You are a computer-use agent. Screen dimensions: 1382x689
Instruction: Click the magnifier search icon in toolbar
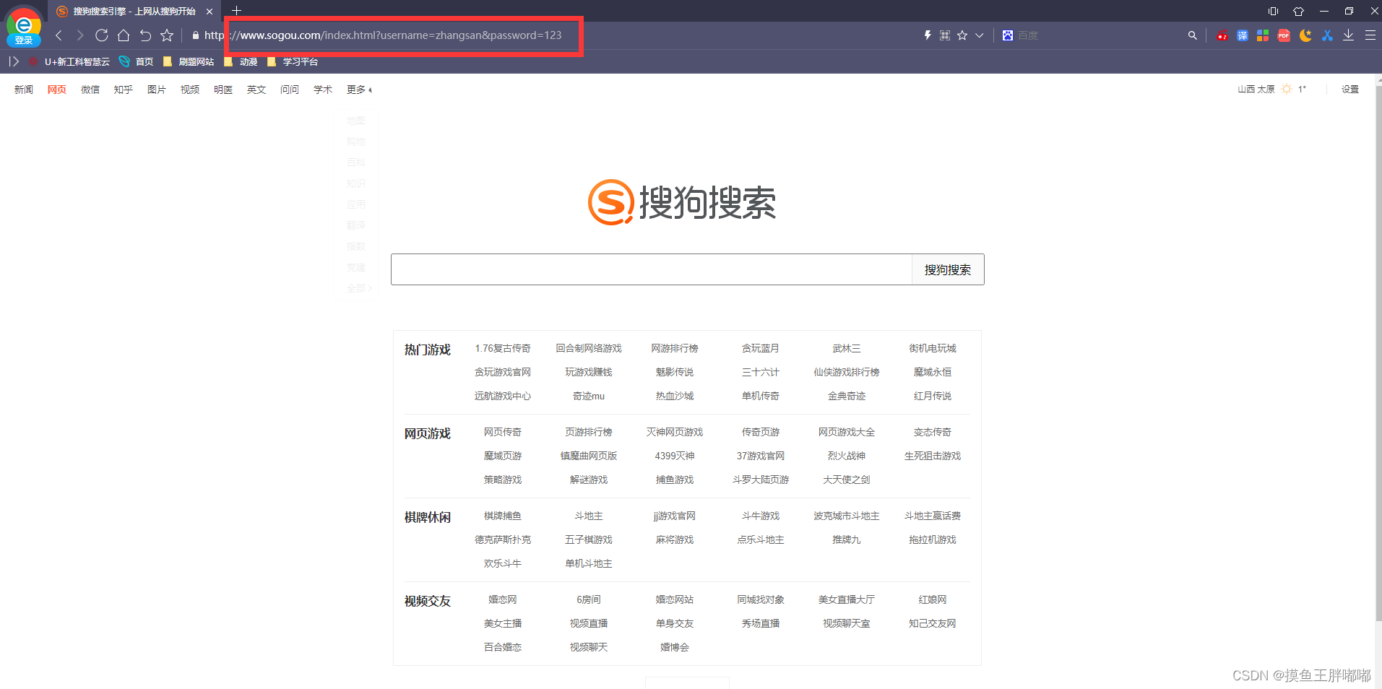[1192, 35]
